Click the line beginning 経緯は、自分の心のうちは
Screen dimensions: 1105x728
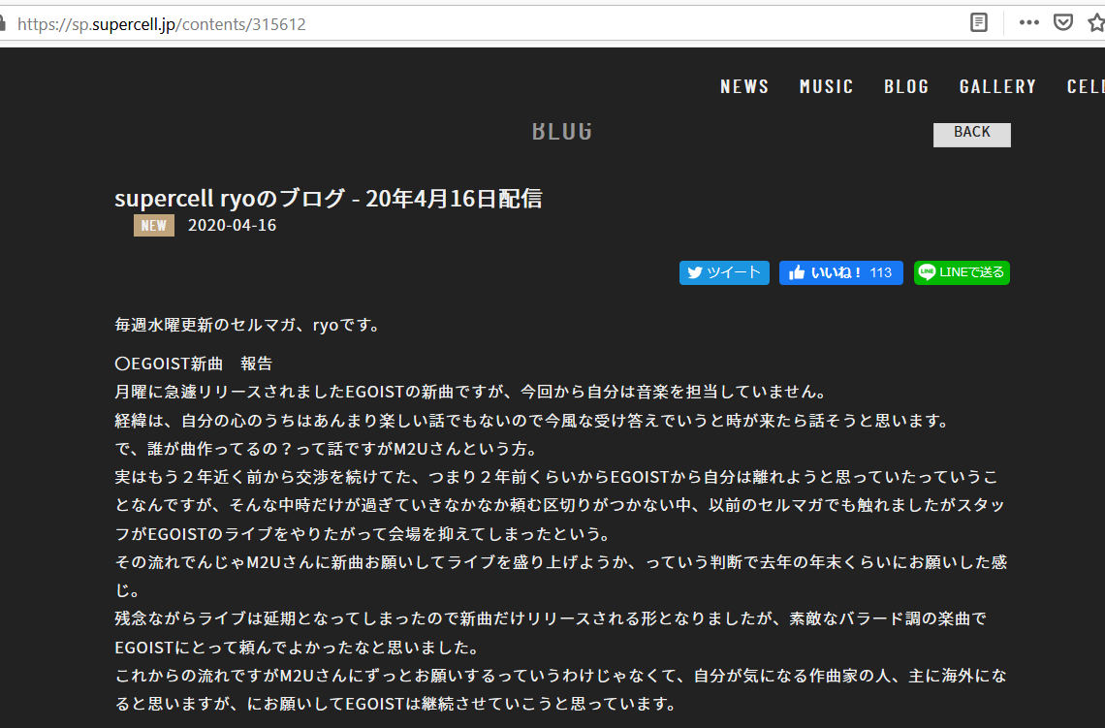click(x=533, y=421)
